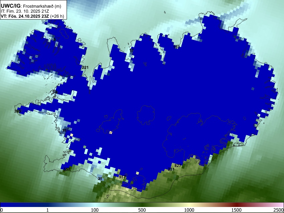Click the map value "11"

(64, 130)
